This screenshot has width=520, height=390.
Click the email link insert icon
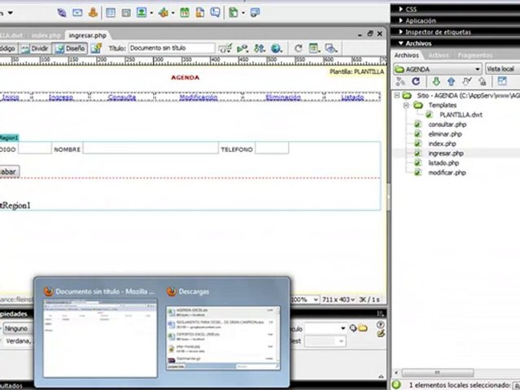pyautogui.click(x=77, y=13)
